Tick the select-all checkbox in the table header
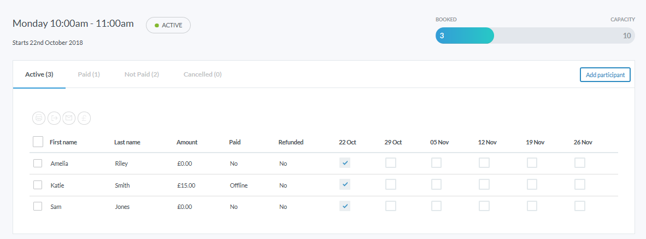Image resolution: width=646 pixels, height=239 pixels. pos(38,142)
